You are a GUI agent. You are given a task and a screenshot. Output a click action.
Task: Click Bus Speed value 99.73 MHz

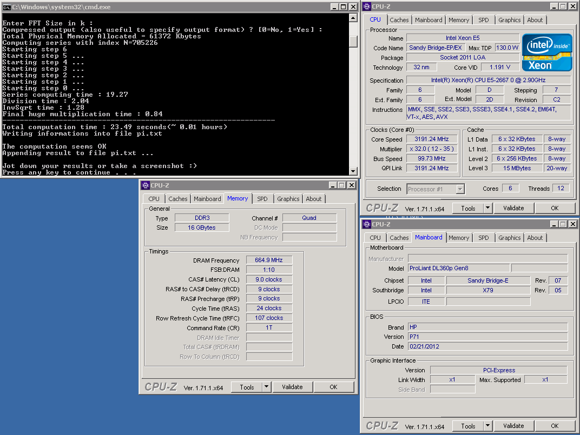(x=431, y=158)
